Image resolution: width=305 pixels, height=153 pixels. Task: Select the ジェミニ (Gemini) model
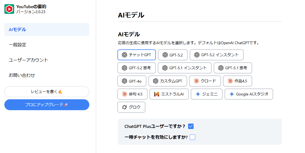(207, 94)
